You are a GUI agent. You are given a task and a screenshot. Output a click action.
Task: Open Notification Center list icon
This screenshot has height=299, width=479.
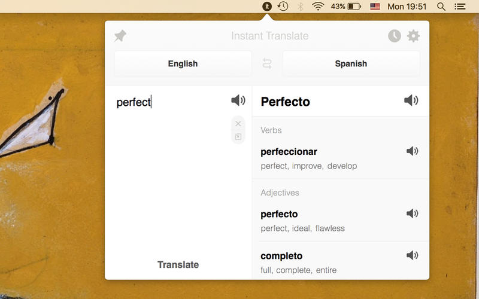coord(460,7)
